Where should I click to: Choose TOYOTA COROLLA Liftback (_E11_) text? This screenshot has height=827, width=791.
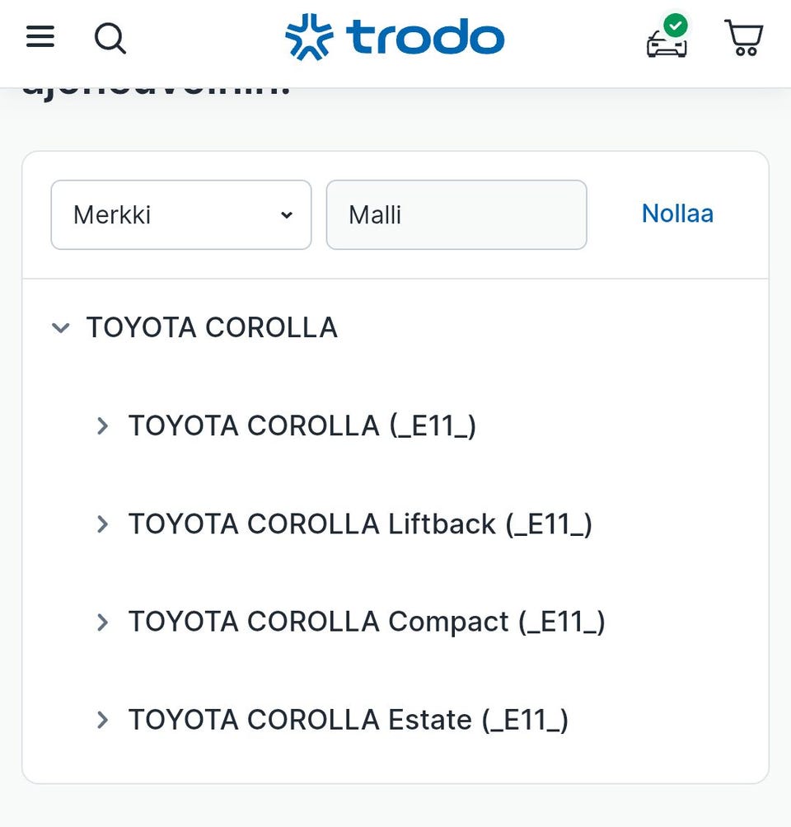click(x=360, y=524)
